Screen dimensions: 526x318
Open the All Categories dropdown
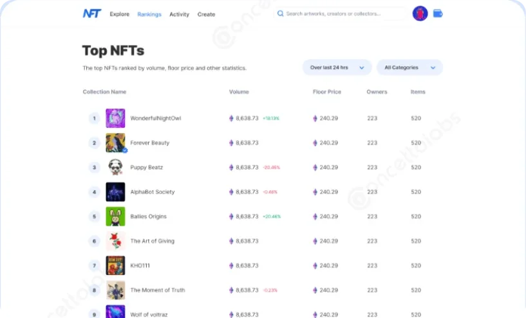pyautogui.click(x=409, y=67)
